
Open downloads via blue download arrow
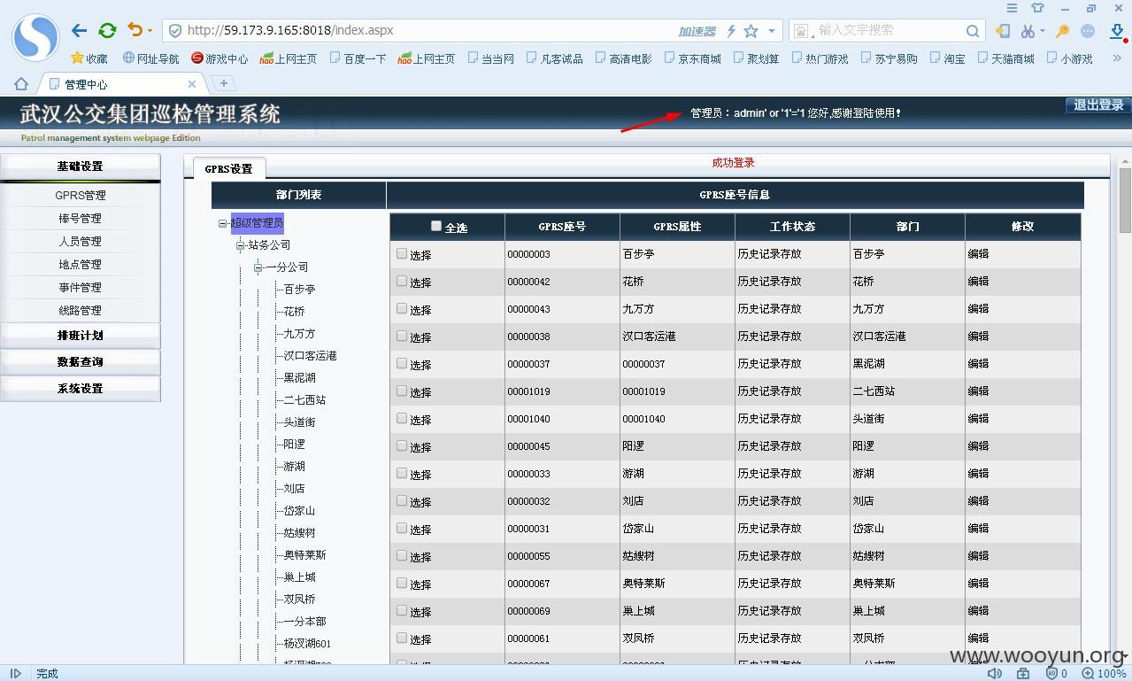tap(1117, 31)
